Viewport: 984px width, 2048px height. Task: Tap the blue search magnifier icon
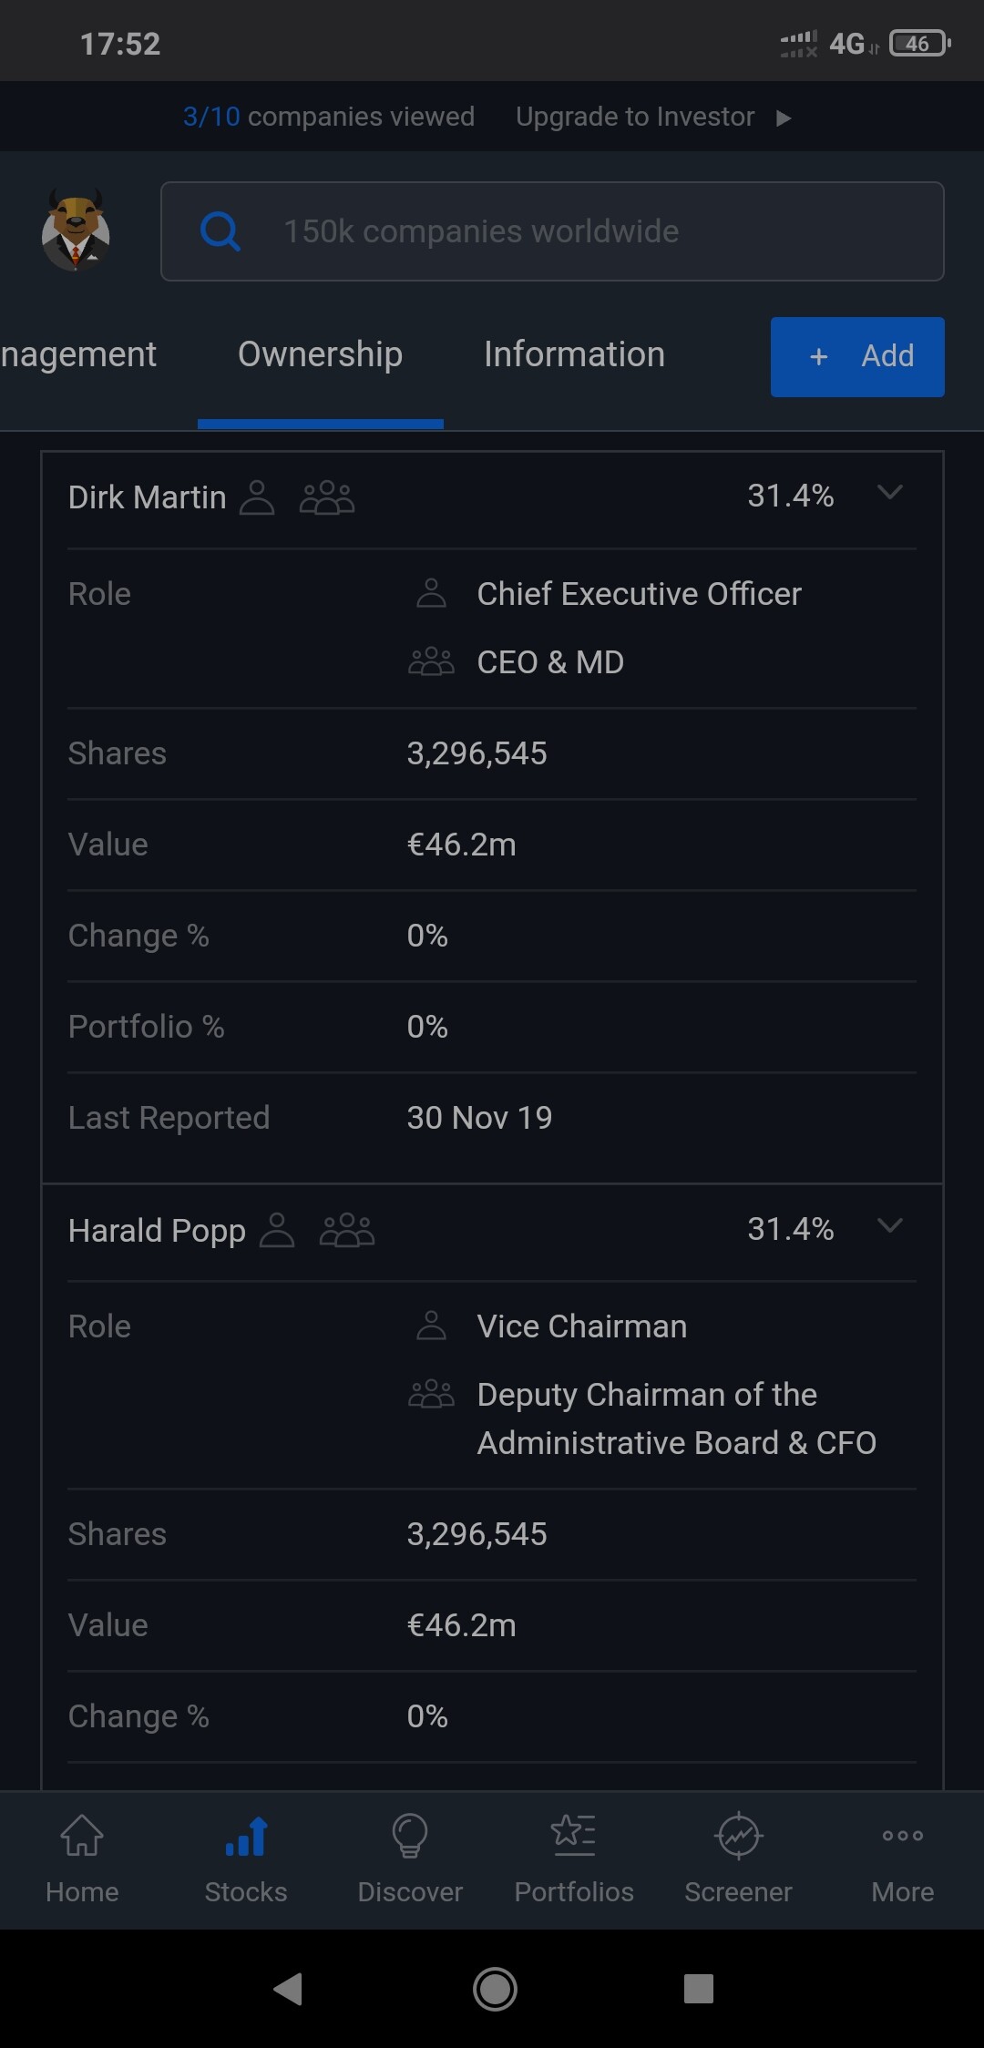pos(220,231)
